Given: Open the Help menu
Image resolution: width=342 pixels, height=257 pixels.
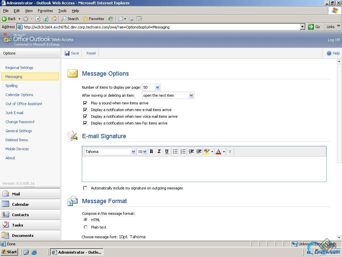Looking at the screenshot, I should tap(75, 11).
